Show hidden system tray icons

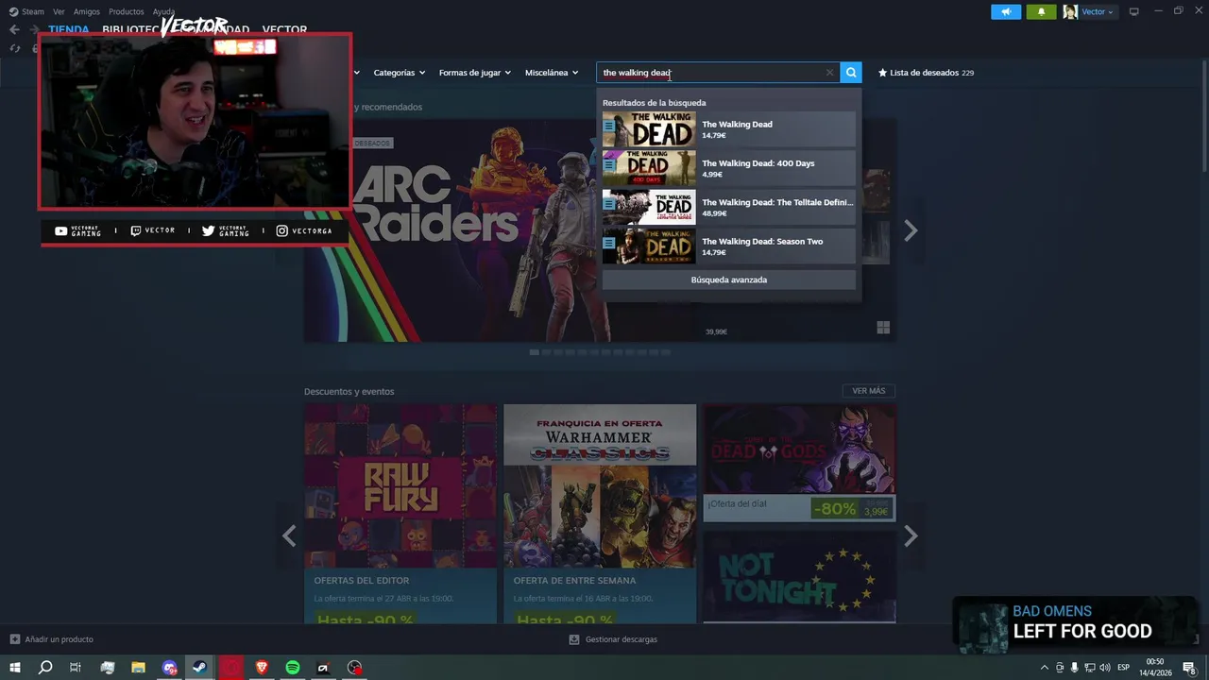(x=1044, y=668)
